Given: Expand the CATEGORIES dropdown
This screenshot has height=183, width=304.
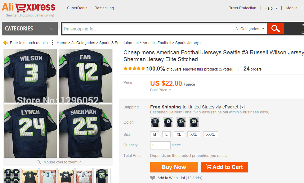Looking at the screenshot, I should pyautogui.click(x=30, y=29).
